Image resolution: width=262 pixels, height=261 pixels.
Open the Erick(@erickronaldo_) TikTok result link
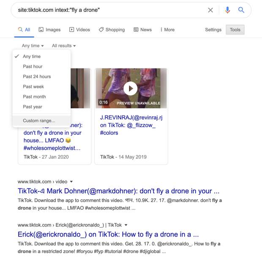[x=108, y=234]
